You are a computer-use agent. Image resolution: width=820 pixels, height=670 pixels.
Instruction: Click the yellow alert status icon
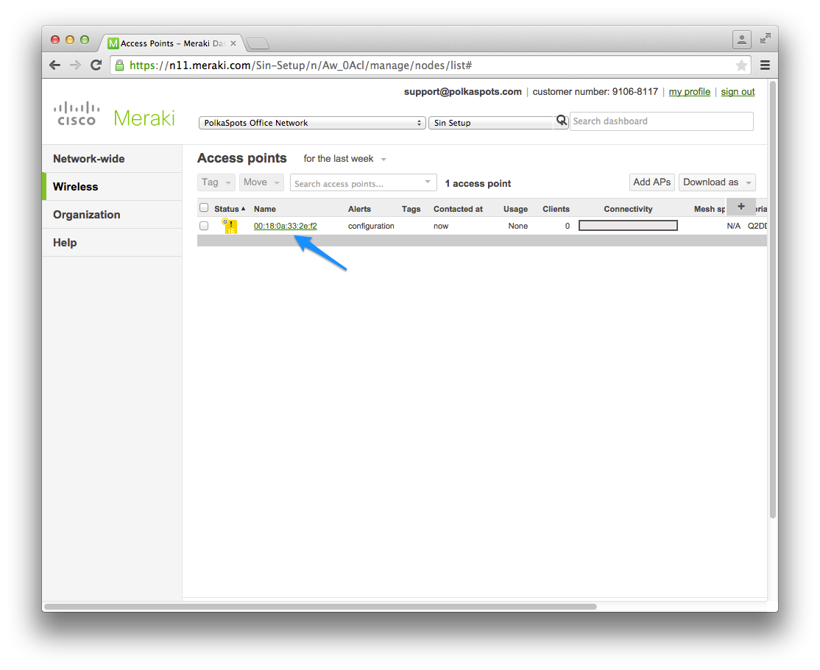(x=230, y=226)
